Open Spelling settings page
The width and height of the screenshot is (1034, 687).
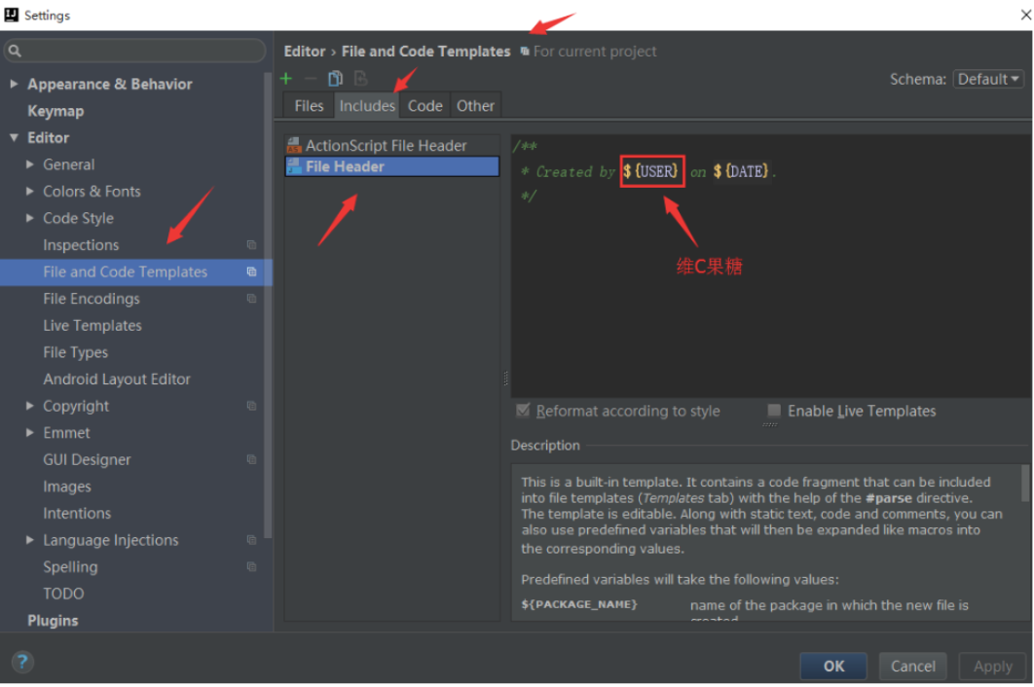70,566
